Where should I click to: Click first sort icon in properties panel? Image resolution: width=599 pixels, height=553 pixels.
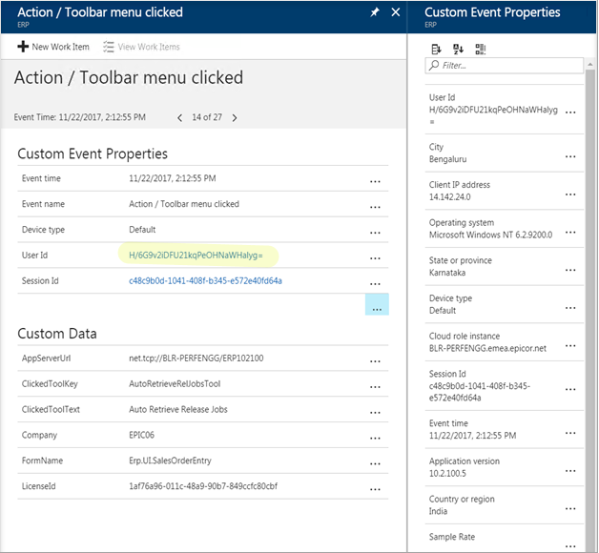436,49
